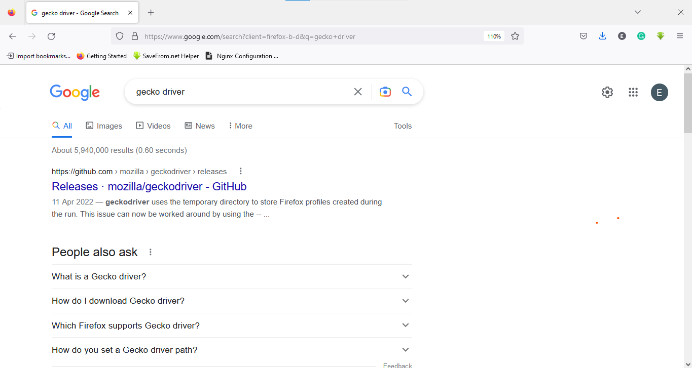Open a new tab with plus button

tap(151, 13)
